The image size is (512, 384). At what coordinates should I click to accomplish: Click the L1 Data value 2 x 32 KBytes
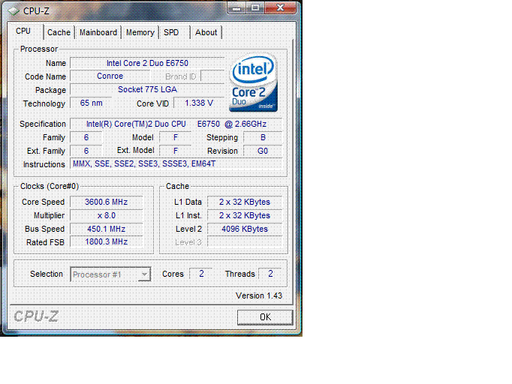click(x=245, y=202)
